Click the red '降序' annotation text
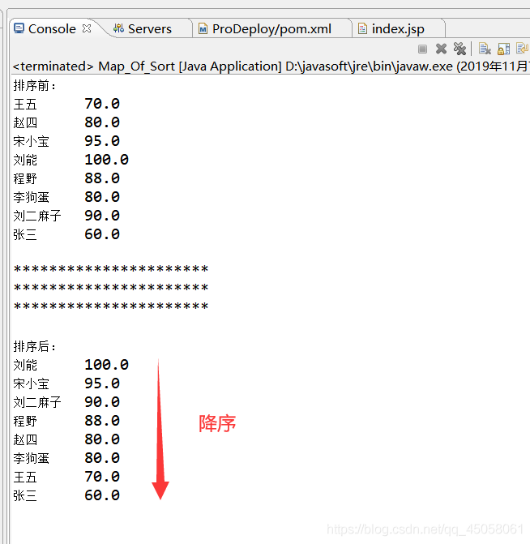The height and width of the screenshot is (544, 530). pos(217,423)
